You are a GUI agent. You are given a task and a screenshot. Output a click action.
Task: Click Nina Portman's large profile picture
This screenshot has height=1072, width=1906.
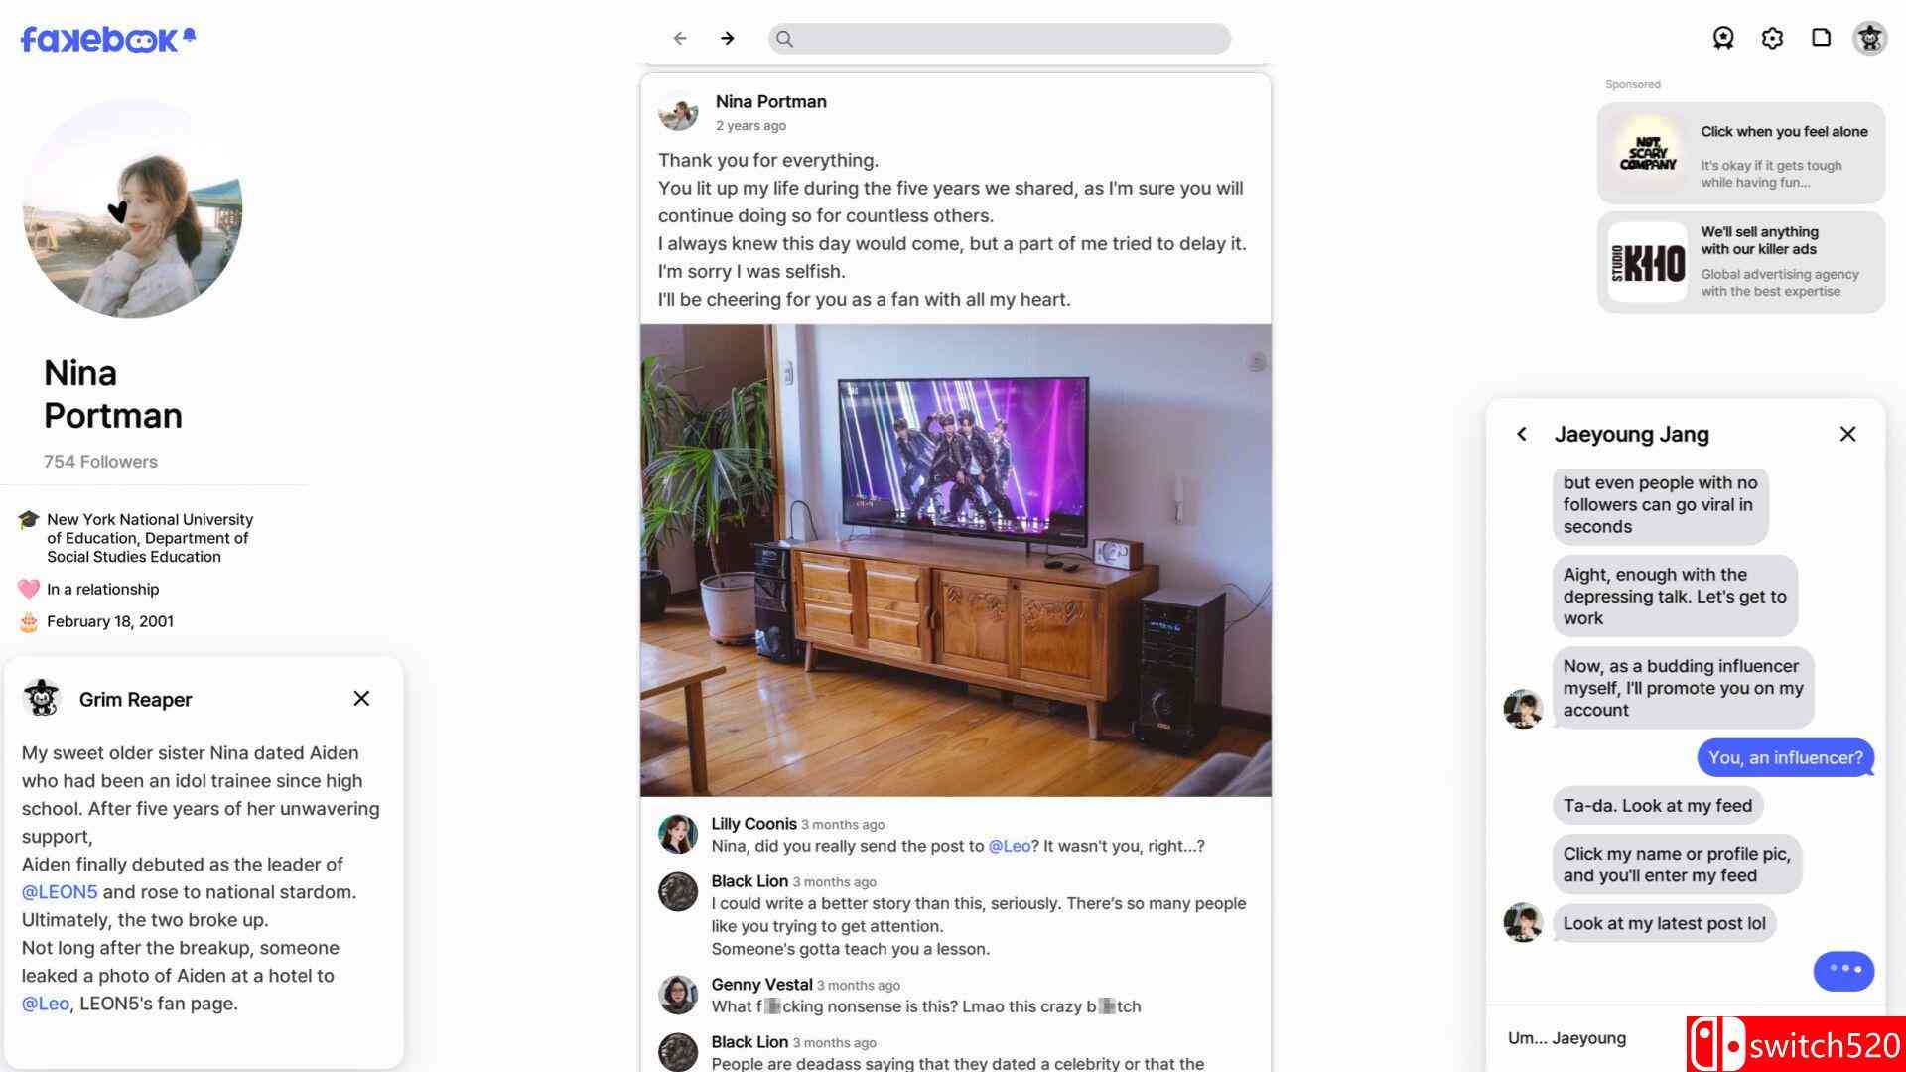tap(132, 207)
